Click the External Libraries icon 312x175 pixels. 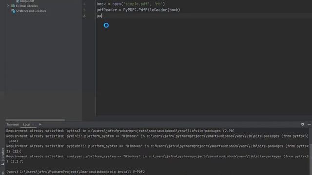pos(13,6)
